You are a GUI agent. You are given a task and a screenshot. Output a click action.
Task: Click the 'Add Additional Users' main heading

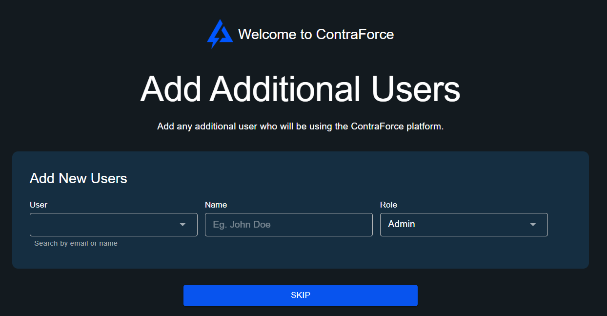coord(300,89)
